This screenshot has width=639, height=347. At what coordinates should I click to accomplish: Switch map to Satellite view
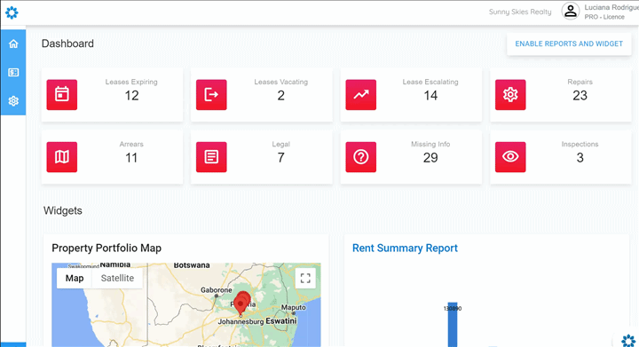coord(117,278)
